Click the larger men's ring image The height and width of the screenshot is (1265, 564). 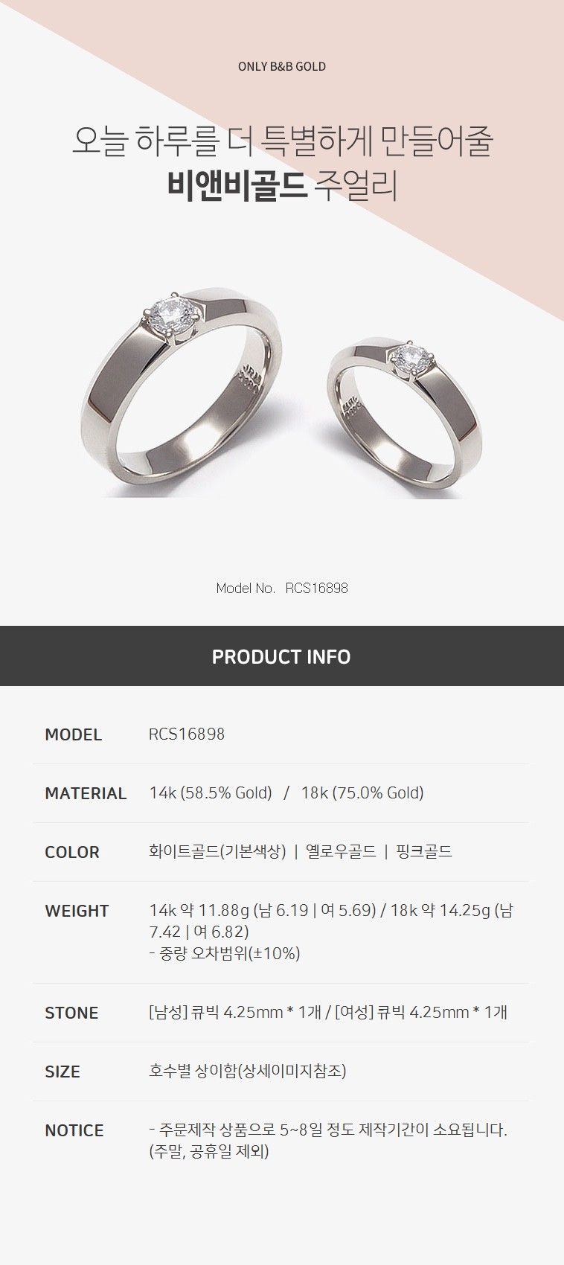pos(183,394)
